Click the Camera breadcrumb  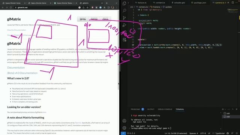click(x=155, y=7)
